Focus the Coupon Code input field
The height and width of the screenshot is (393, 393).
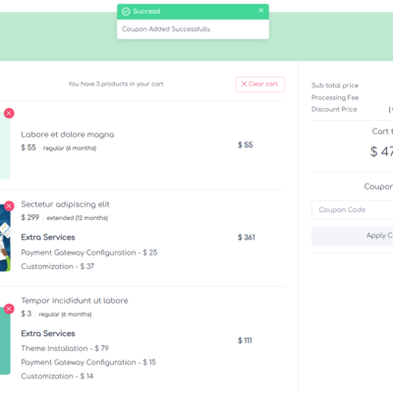tap(352, 210)
